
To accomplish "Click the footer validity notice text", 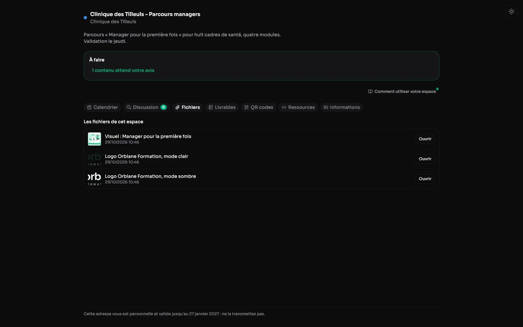I will [174, 314].
